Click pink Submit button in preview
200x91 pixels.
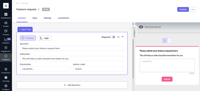[x=167, y=79]
